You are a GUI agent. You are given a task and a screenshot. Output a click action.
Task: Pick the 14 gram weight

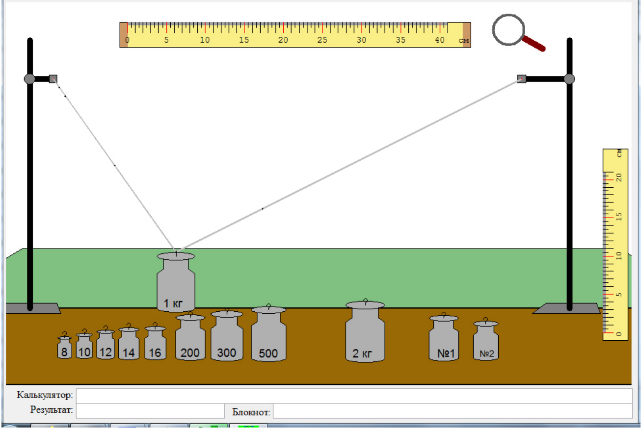click(x=129, y=342)
